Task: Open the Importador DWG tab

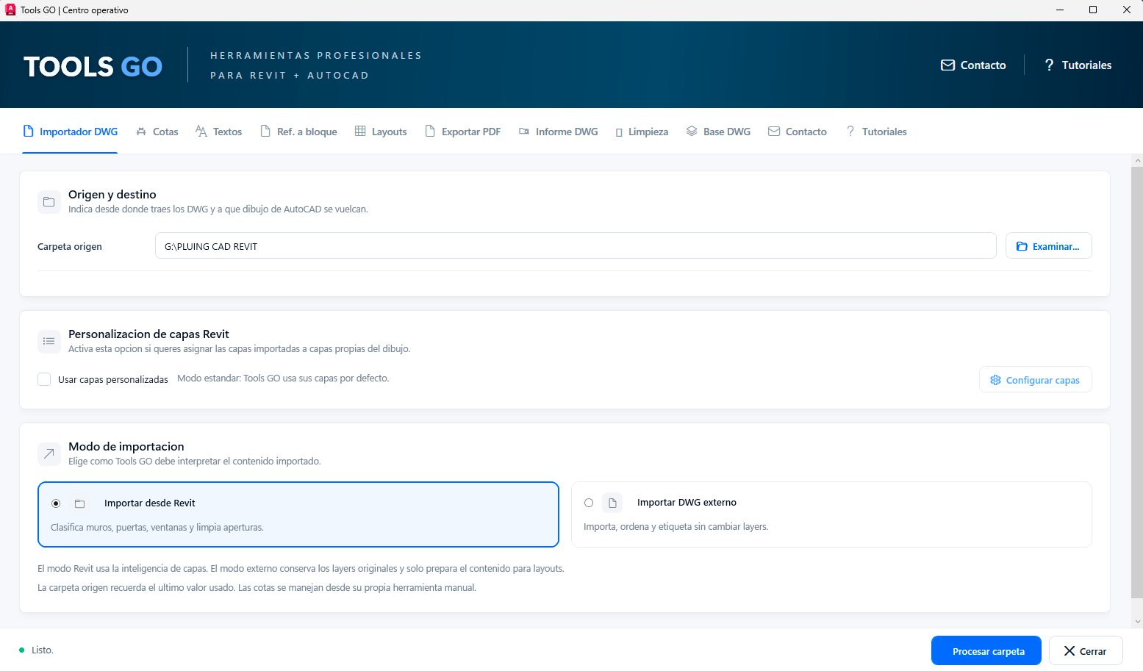Action: pos(71,132)
